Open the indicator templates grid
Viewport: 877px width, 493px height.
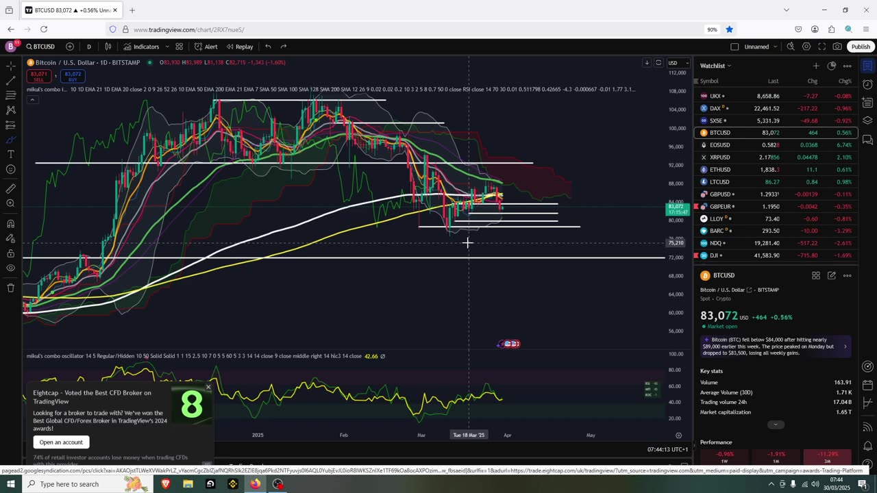click(x=179, y=47)
